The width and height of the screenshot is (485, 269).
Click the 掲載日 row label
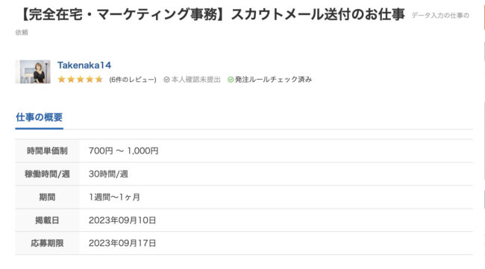(47, 221)
